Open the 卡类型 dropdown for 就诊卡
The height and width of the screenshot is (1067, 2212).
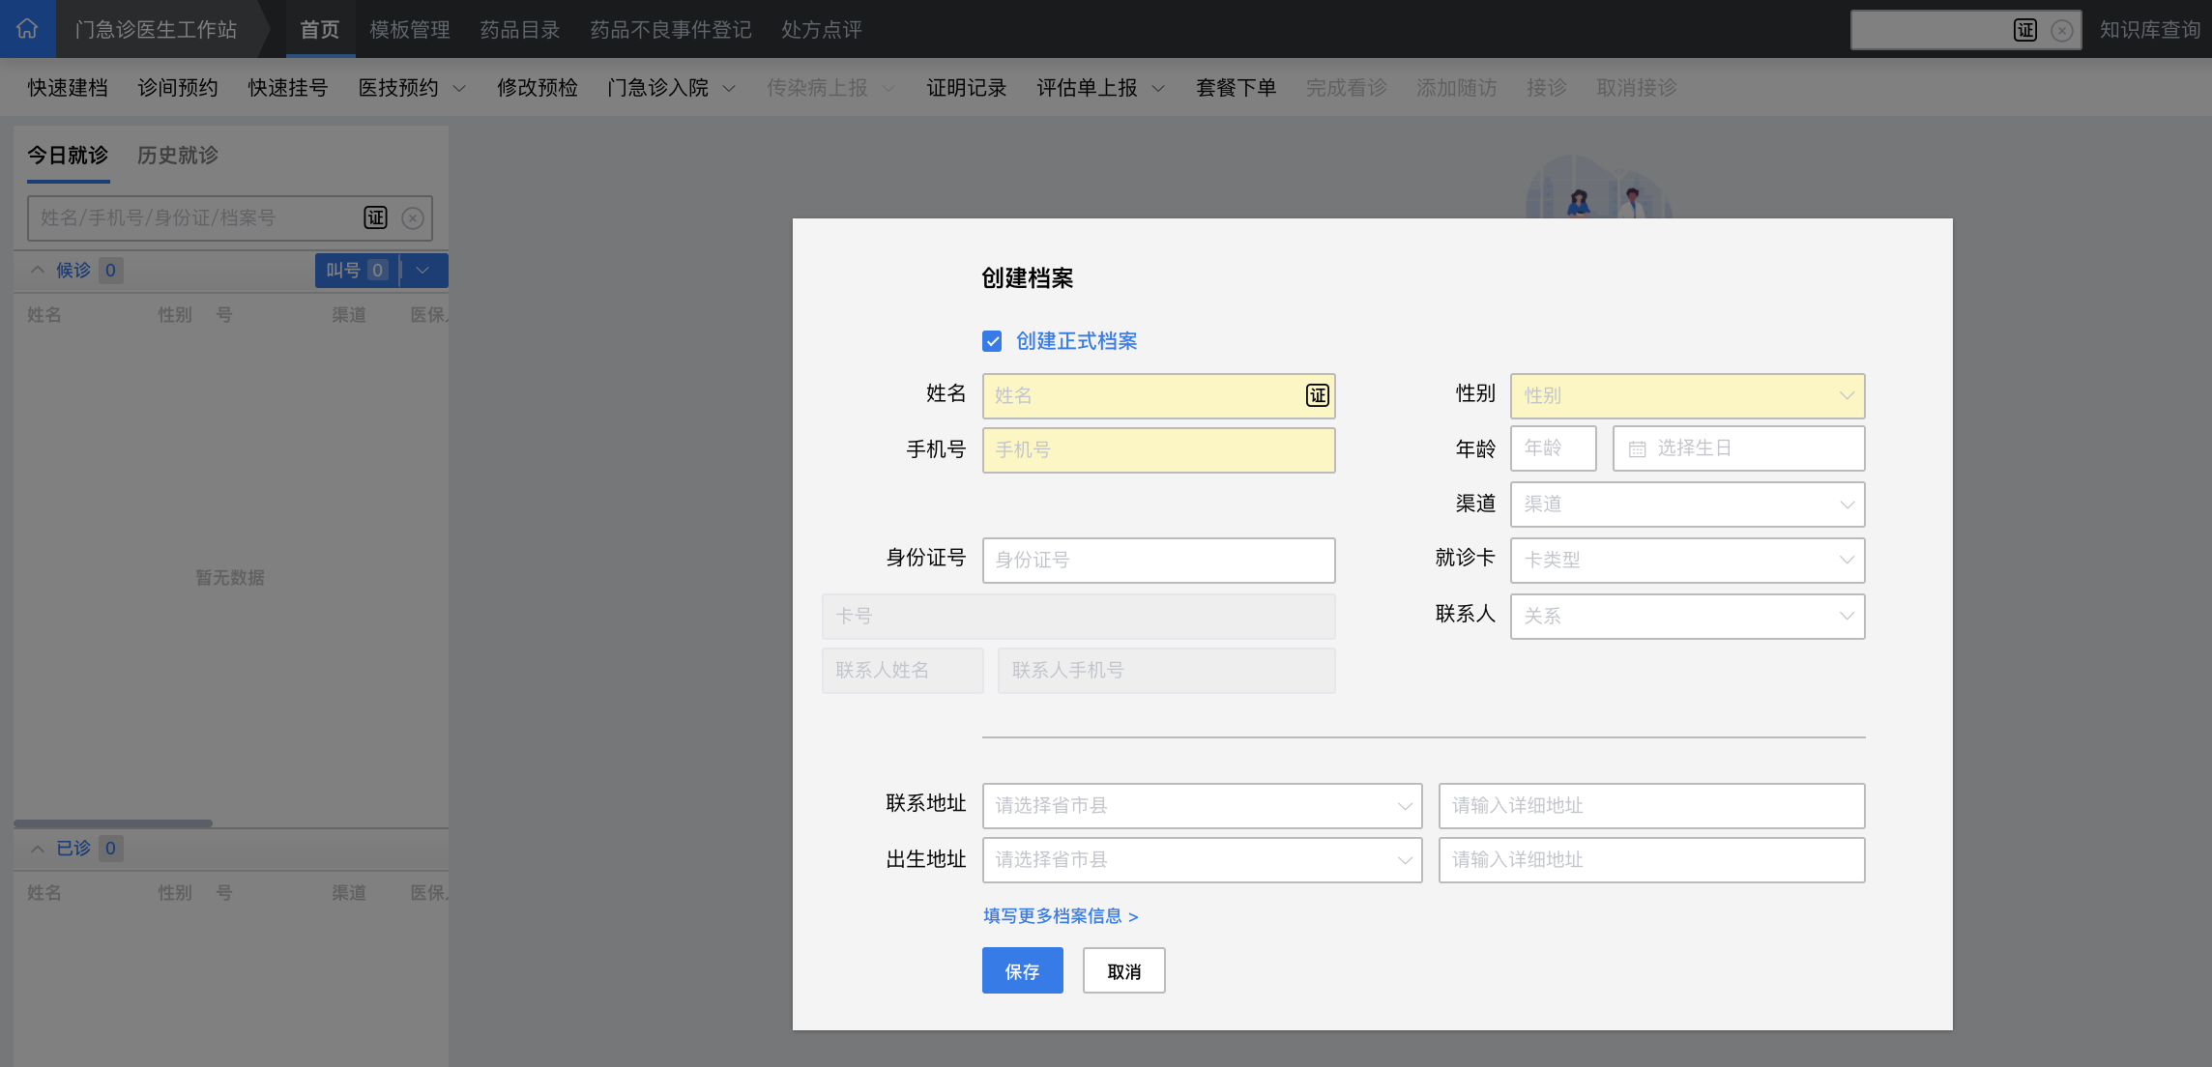[1687, 560]
